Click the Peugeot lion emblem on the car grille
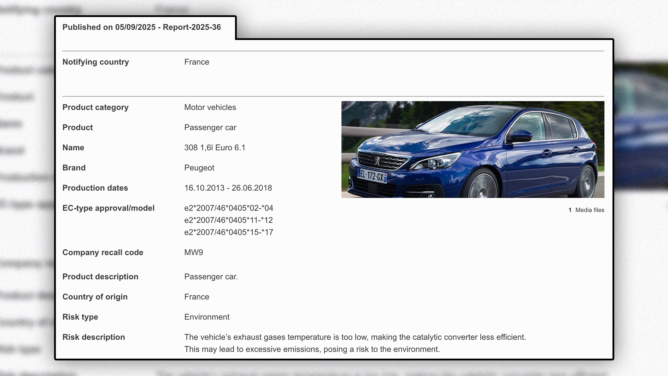The image size is (668, 376). (x=377, y=162)
